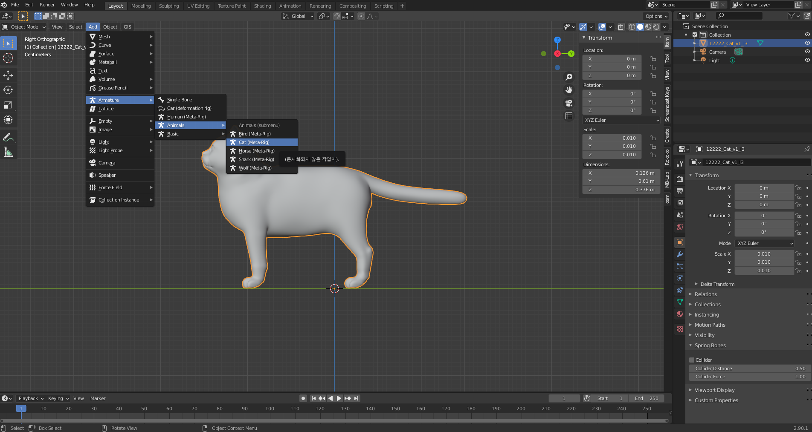Play the animation forward
This screenshot has width=812, height=432.
[339, 398]
